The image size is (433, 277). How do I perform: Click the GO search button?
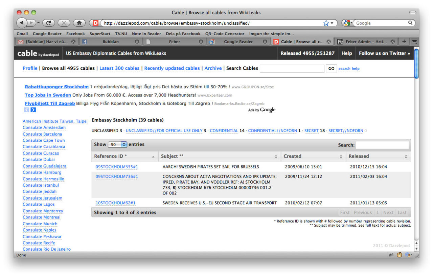click(x=331, y=68)
